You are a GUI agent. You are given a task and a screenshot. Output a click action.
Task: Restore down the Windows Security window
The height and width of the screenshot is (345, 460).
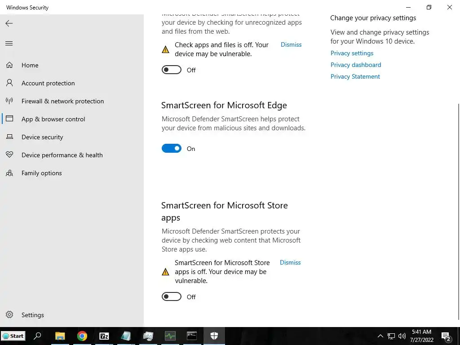pos(429,7)
